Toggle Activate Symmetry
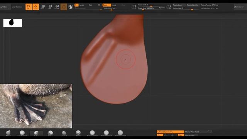This screenshot has width=247, height=139. [x=171, y=132]
